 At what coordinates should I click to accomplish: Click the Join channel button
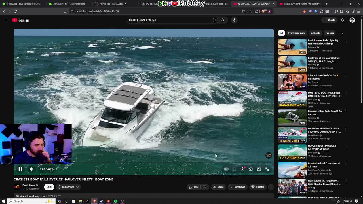pos(49,187)
